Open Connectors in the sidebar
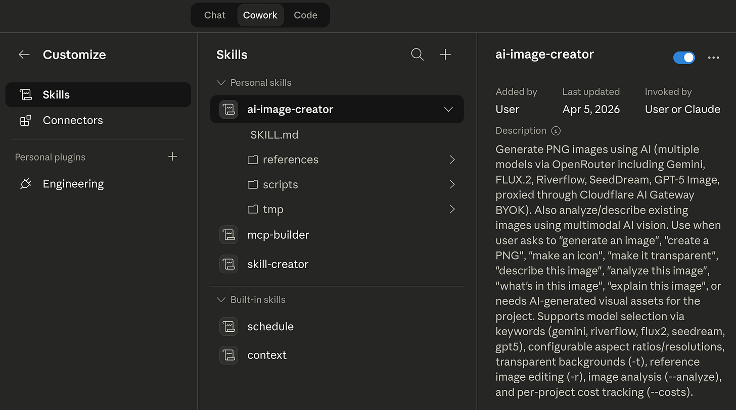 (73, 120)
